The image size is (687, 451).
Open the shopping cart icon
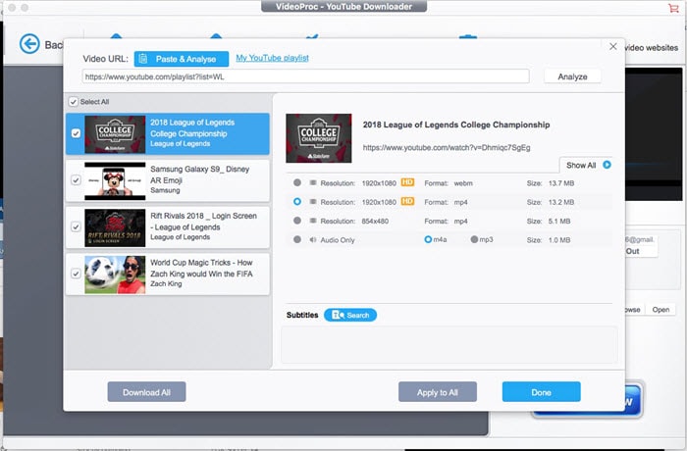click(x=673, y=8)
